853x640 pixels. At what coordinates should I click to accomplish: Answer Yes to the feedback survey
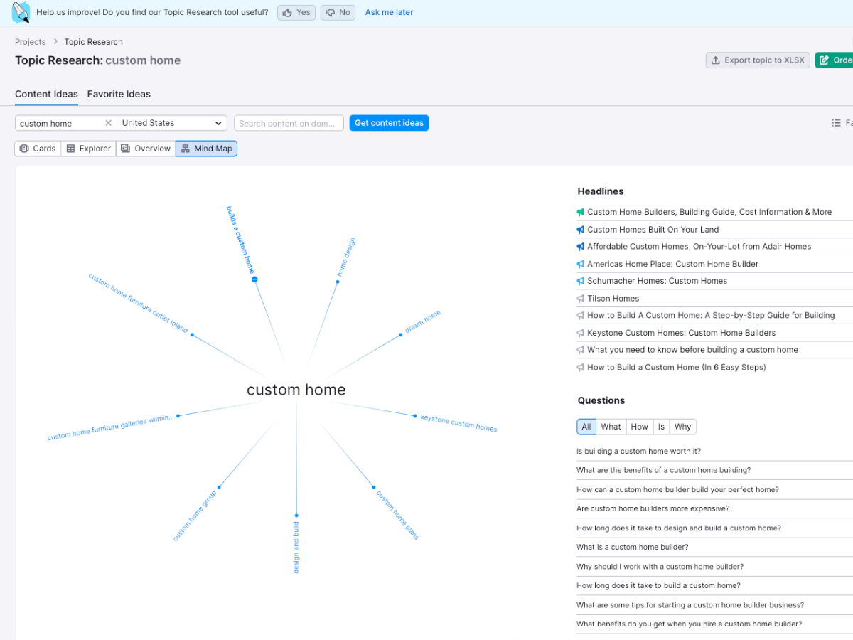[x=296, y=12]
